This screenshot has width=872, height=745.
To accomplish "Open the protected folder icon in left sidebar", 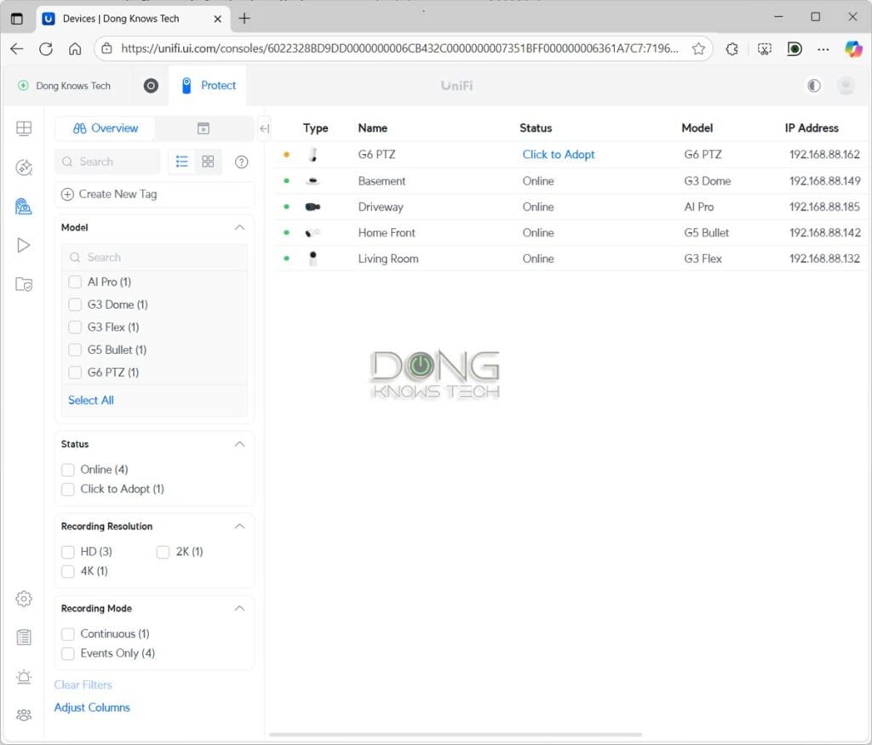I will (24, 284).
